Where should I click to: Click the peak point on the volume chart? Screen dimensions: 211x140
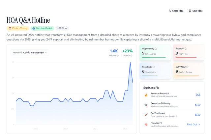[130, 62]
